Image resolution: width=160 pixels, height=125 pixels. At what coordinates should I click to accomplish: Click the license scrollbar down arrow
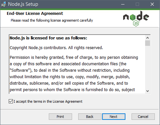[x=147, y=91]
